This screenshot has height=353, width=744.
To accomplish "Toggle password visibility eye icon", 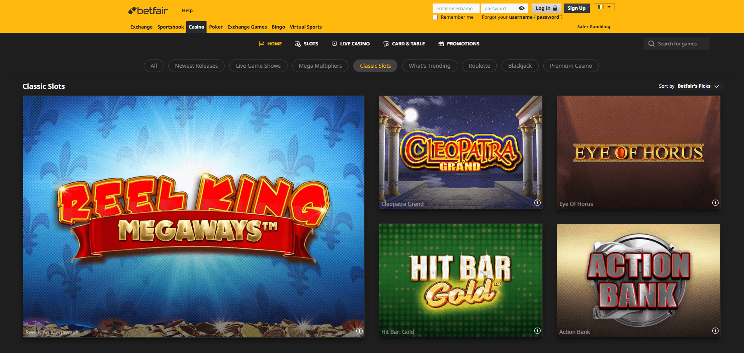I will click(x=521, y=8).
